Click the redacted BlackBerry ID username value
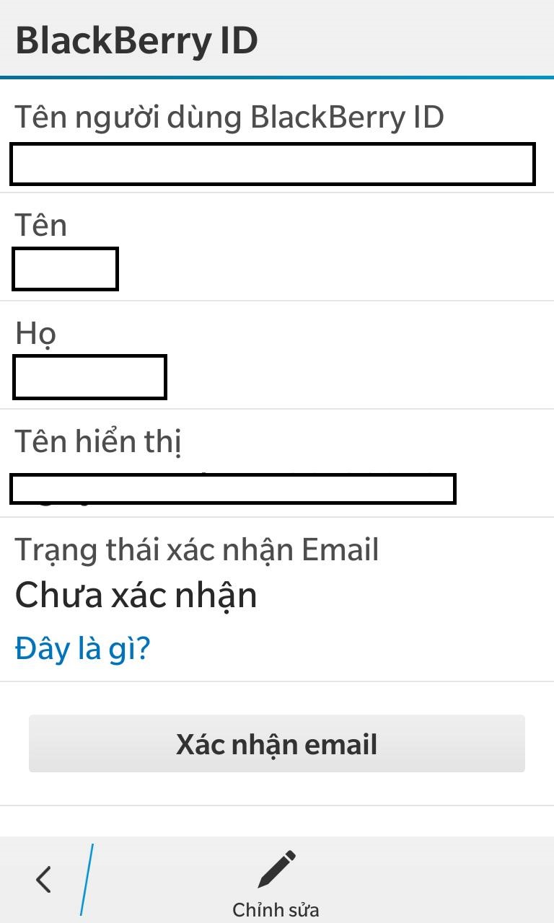Image resolution: width=554 pixels, height=923 pixels. pyautogui.click(x=273, y=164)
